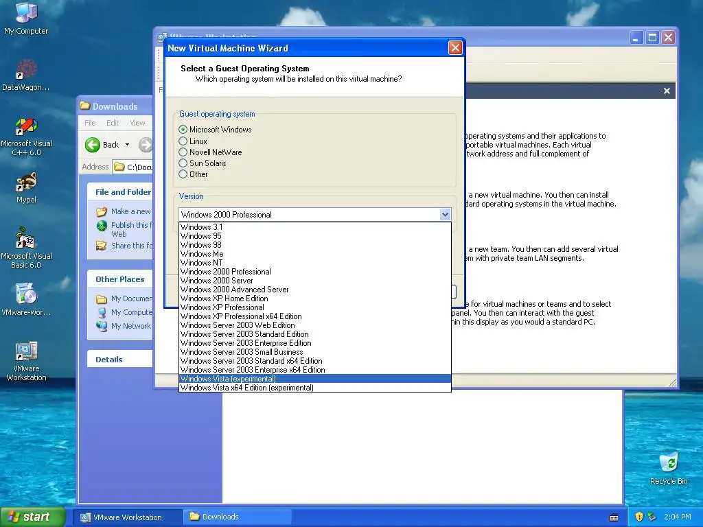Pick Windows Server 2003 Standard x64 Edition

314,361
